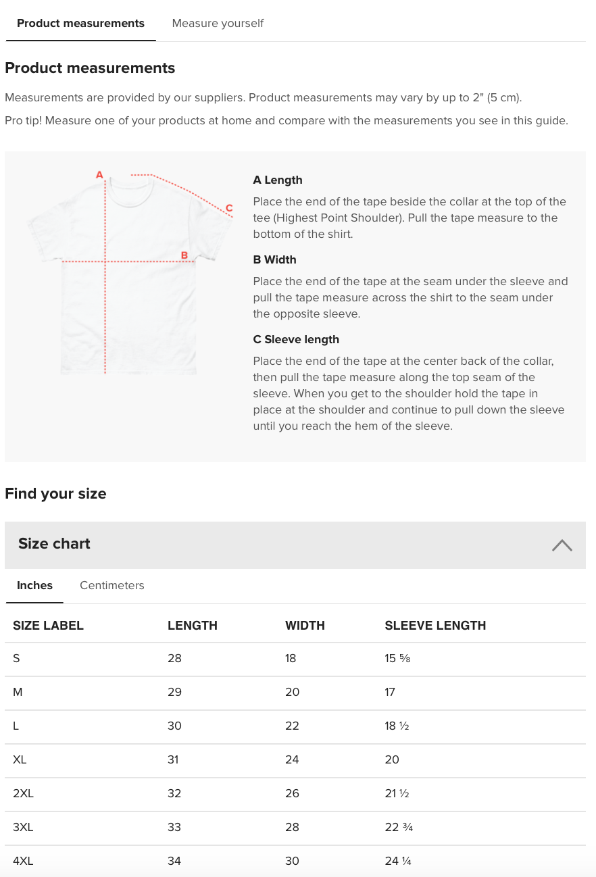Image resolution: width=596 pixels, height=877 pixels.
Task: Switch to the Measure yourself tab
Action: (x=218, y=24)
